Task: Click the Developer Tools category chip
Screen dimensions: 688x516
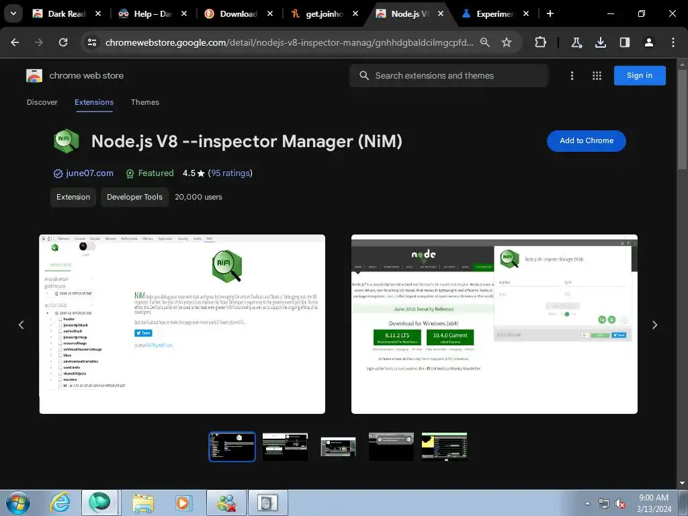Action: (134, 197)
